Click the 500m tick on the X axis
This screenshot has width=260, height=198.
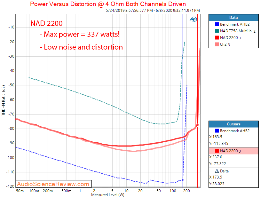pyautogui.click(x=66, y=191)
